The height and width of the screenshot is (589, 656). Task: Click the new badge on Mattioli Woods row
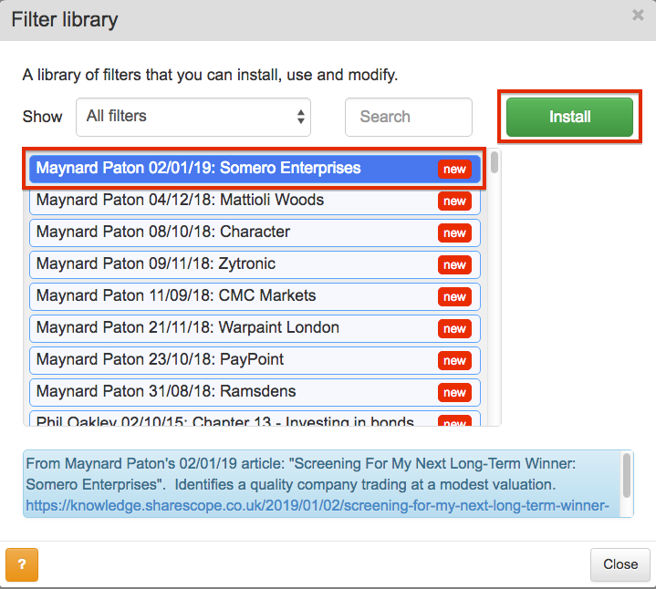coord(454,201)
